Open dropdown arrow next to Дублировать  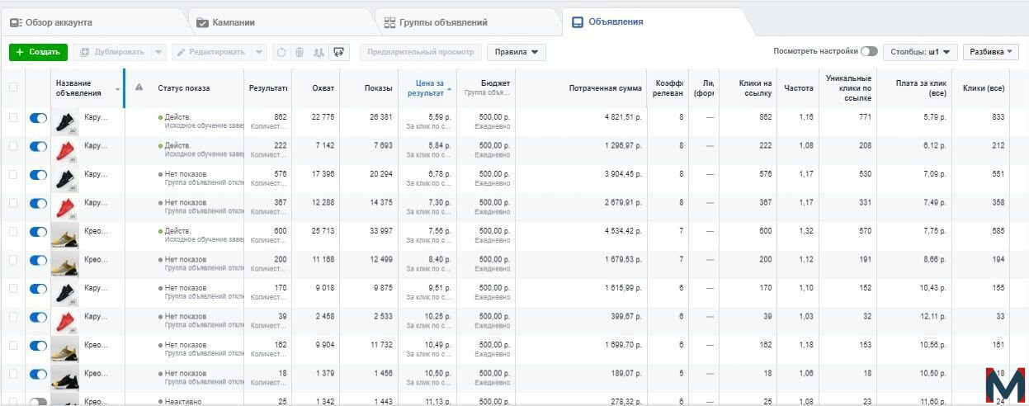(158, 52)
